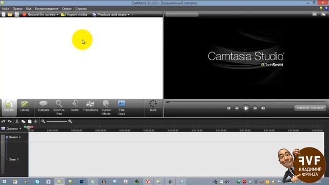Split the clip at the playhead
The height and width of the screenshot is (185, 329).
coord(35,121)
